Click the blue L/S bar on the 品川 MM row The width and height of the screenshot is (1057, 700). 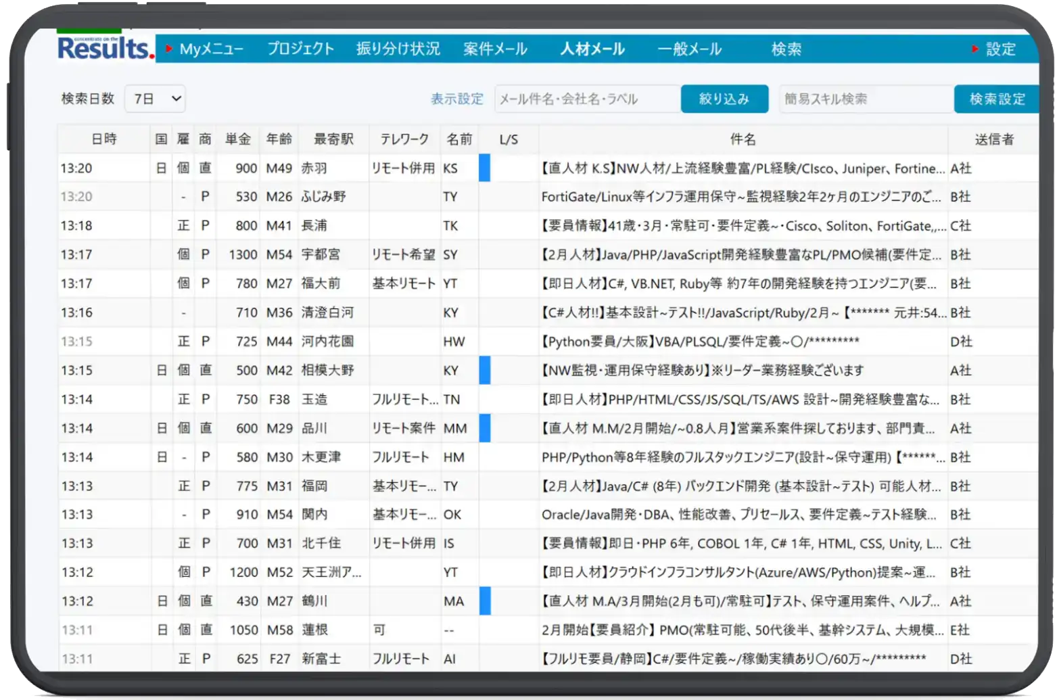(484, 427)
